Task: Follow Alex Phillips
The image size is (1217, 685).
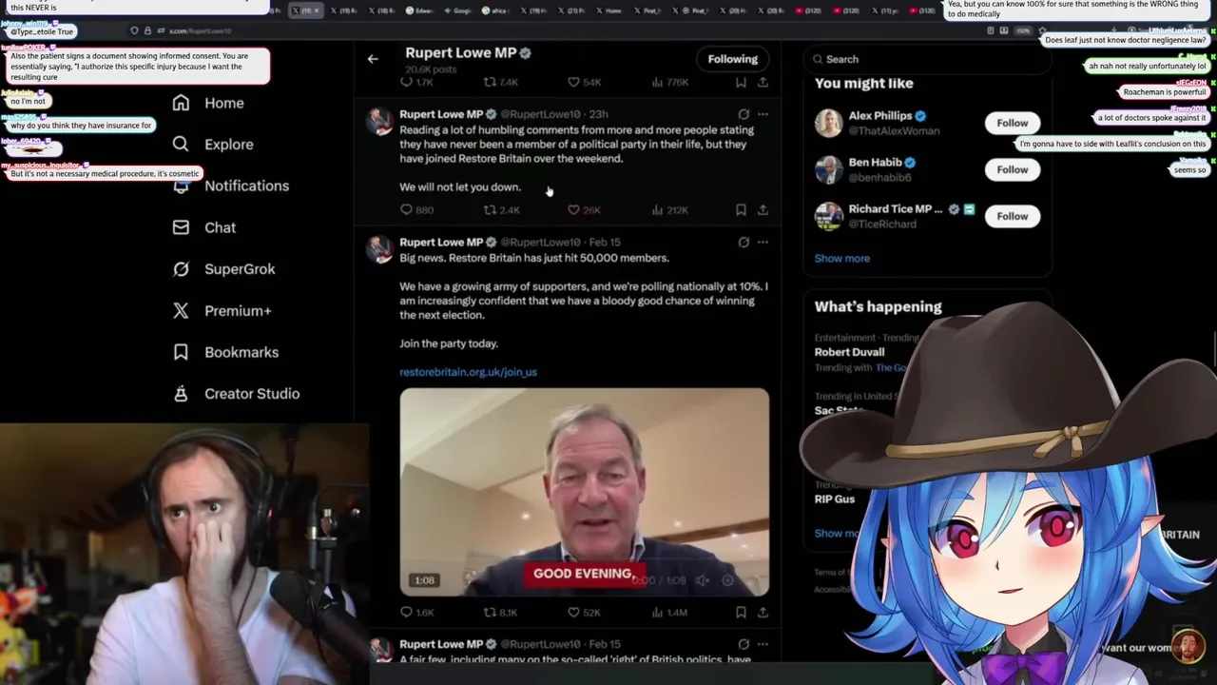Action: (x=1012, y=123)
